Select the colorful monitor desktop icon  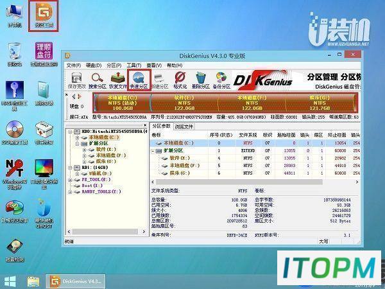(x=44, y=174)
